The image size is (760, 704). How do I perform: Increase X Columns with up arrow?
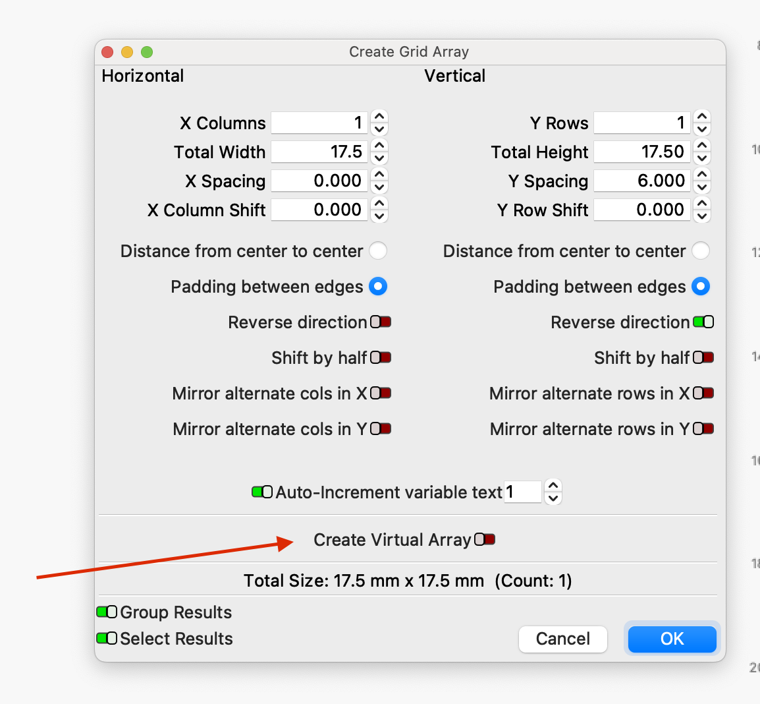379,117
